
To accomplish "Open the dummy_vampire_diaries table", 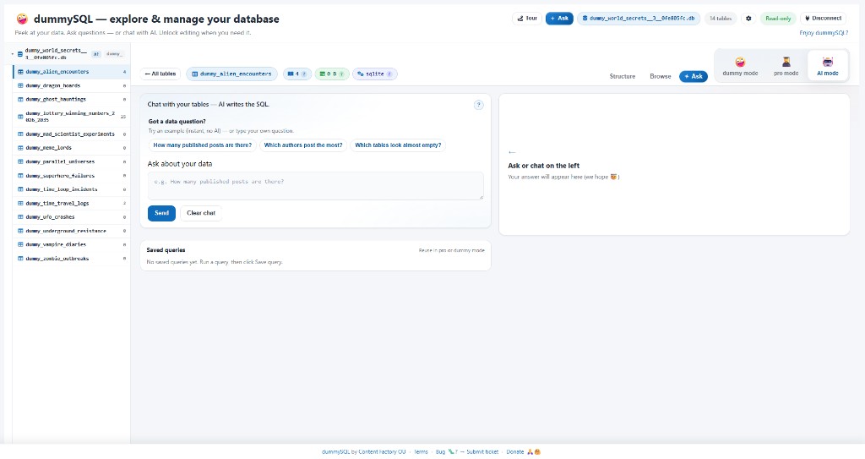I will tap(71, 244).
